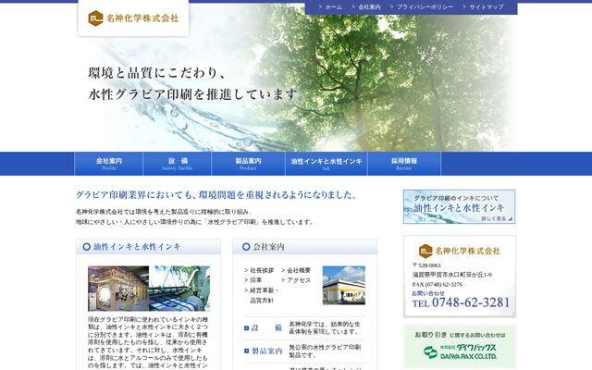The height and width of the screenshot is (370, 592).
Task: Click the 滋賀県甲賀市水口町 address line
Action: tap(452, 275)
